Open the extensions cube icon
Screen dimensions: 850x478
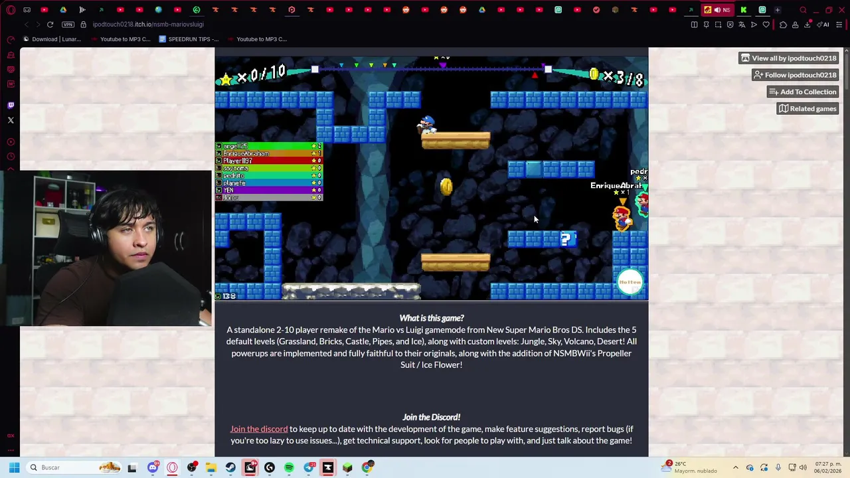(783, 25)
